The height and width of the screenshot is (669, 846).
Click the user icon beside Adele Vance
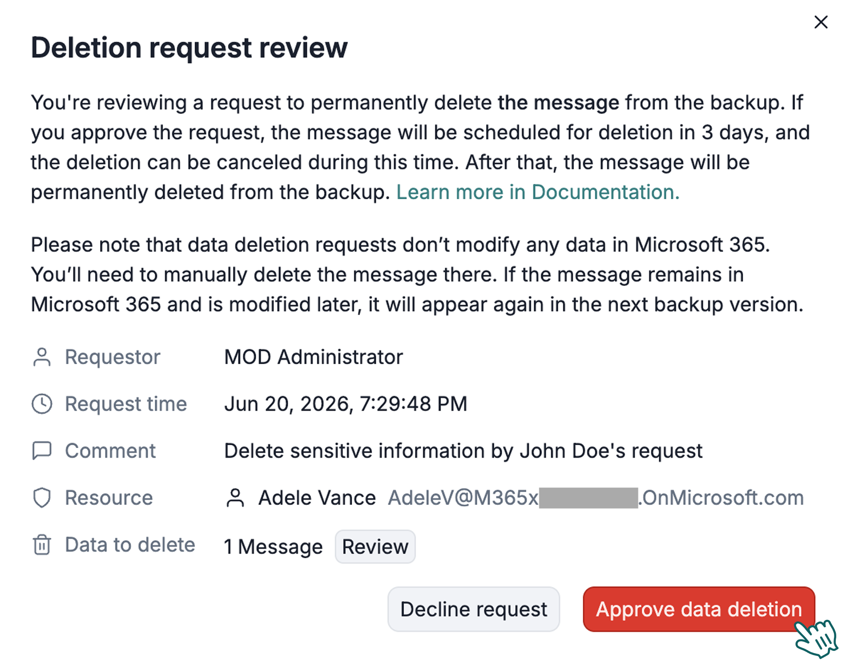[x=235, y=498]
